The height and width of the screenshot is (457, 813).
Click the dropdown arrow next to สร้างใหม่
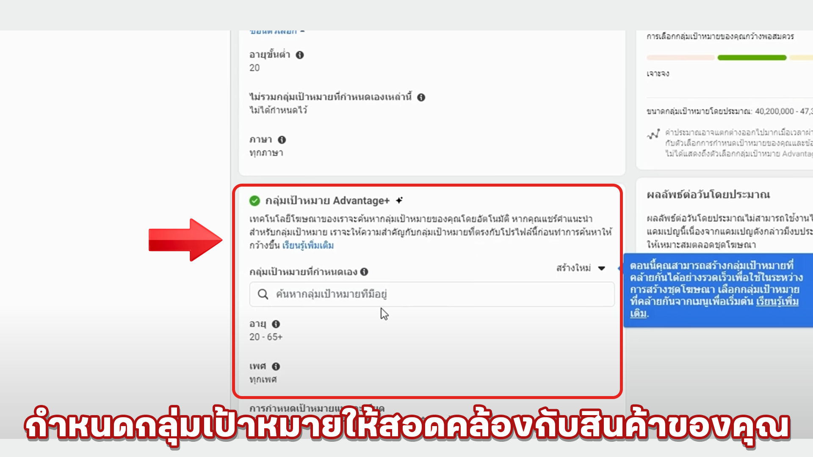601,268
